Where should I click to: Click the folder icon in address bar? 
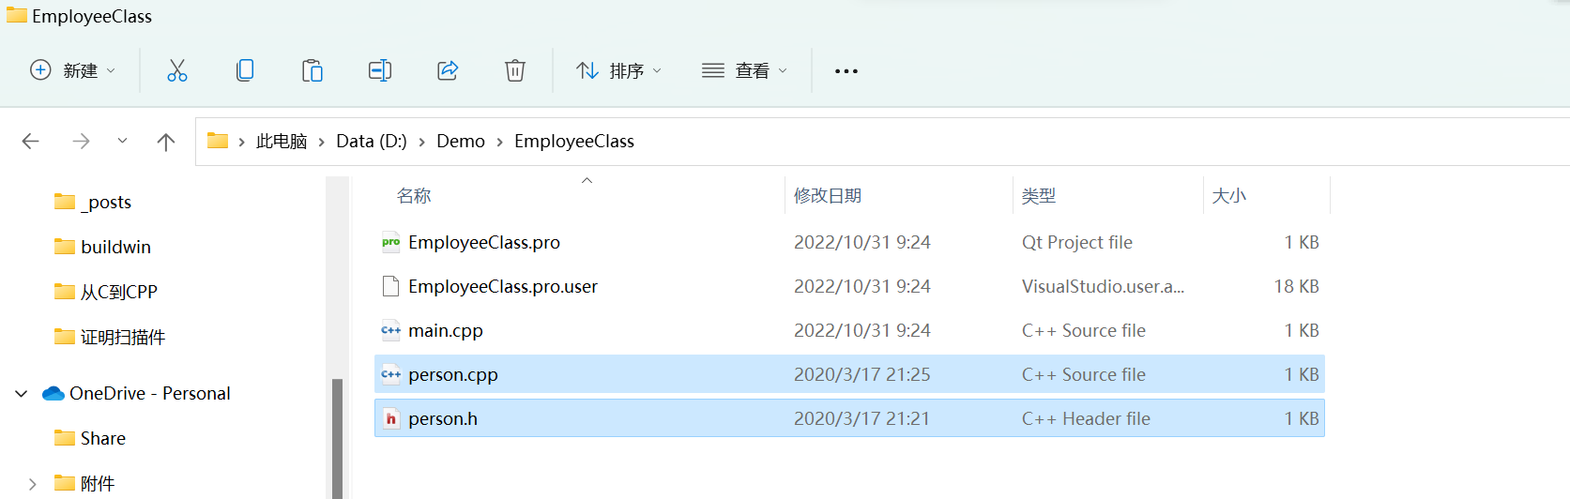[218, 141]
